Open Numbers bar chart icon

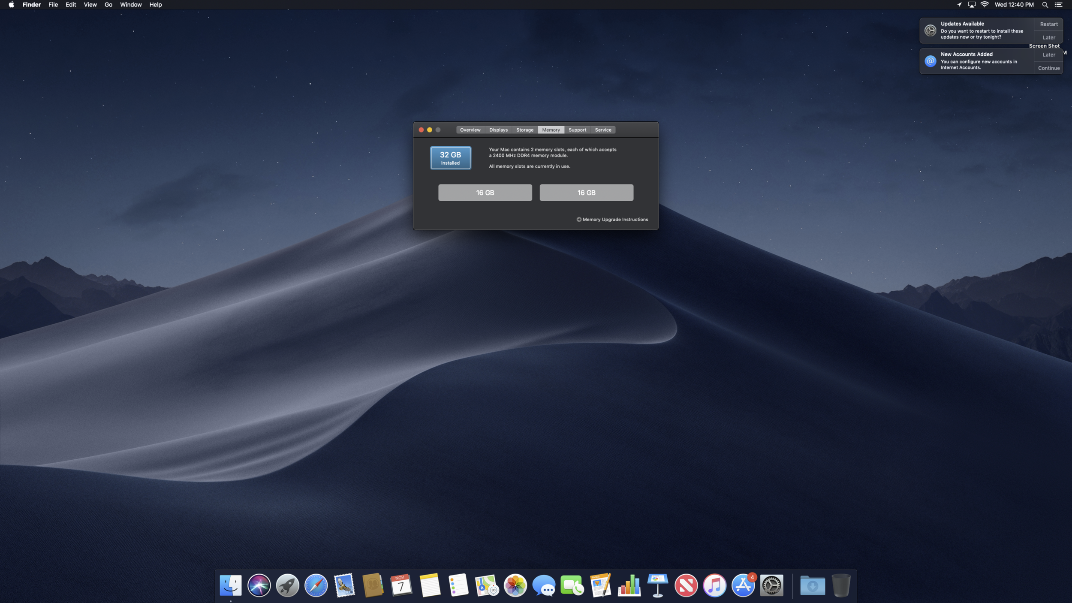click(629, 585)
